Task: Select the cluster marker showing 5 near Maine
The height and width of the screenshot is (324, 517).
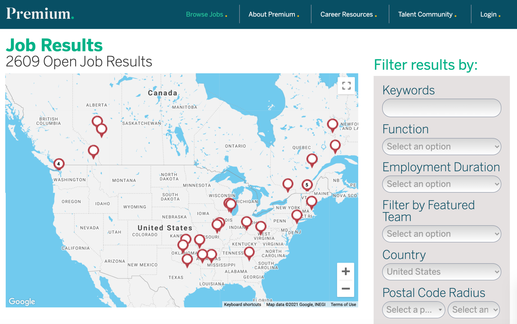Action: (x=307, y=185)
